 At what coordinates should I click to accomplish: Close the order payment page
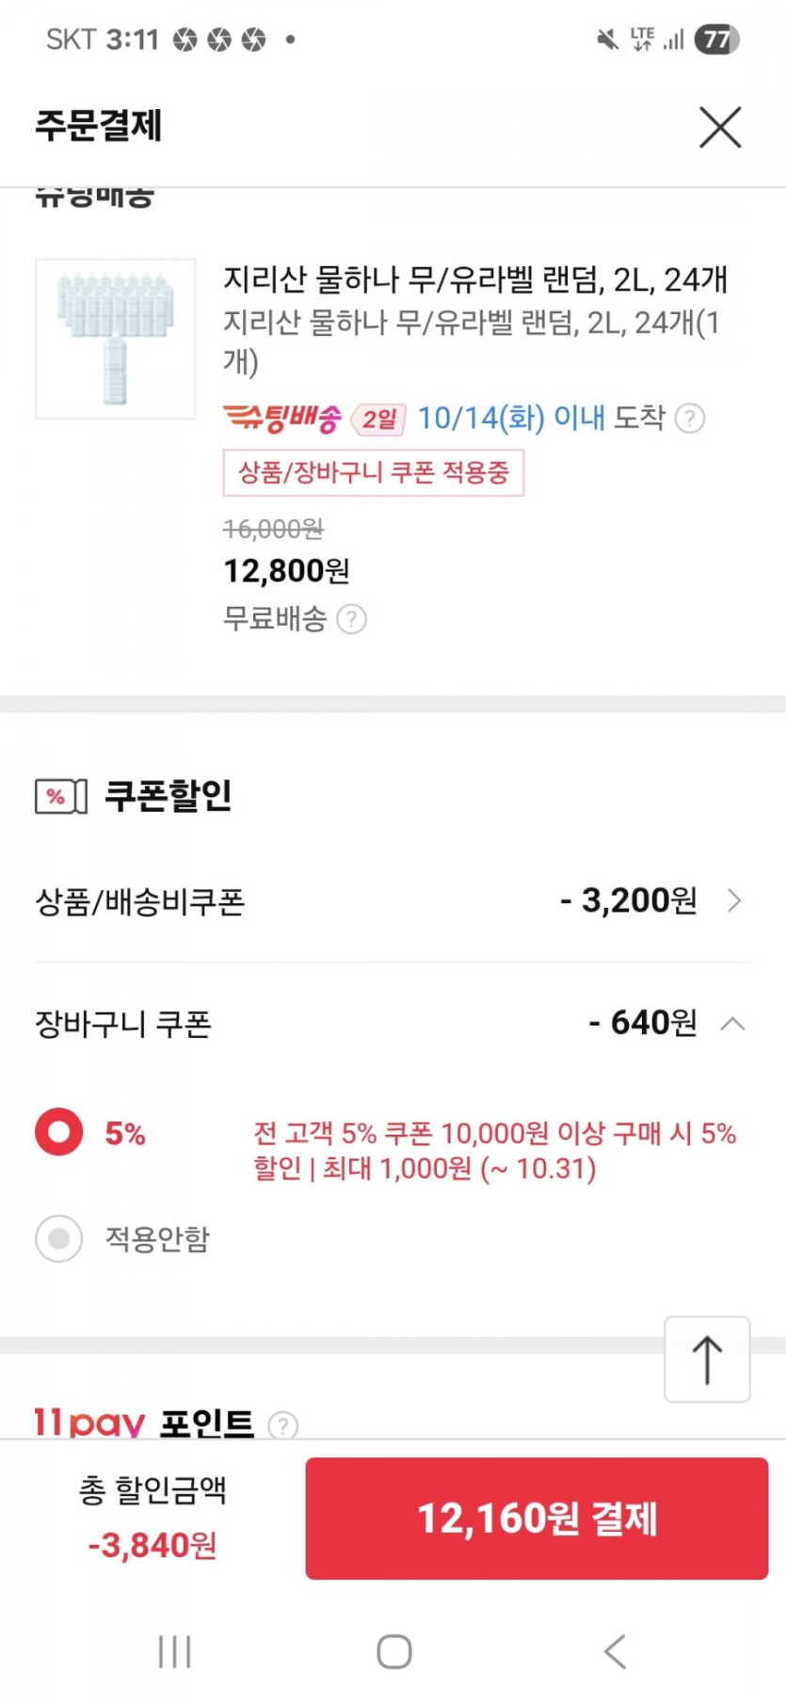pos(720,127)
